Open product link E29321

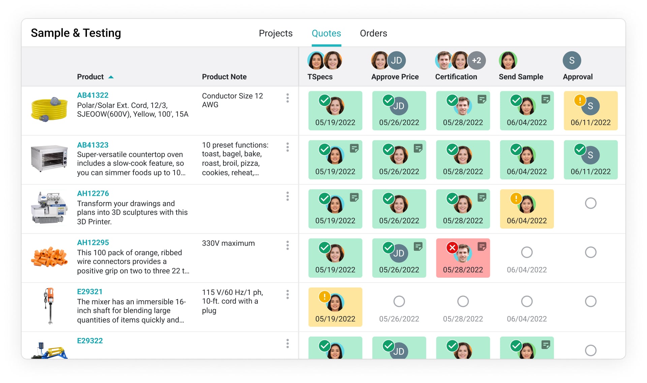[90, 292]
